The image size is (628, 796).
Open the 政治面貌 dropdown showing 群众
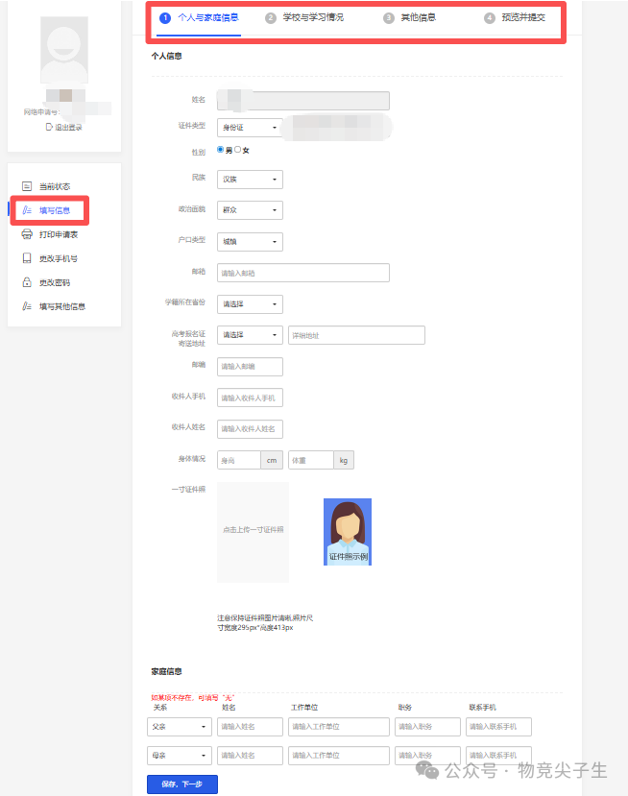pyautogui.click(x=250, y=210)
